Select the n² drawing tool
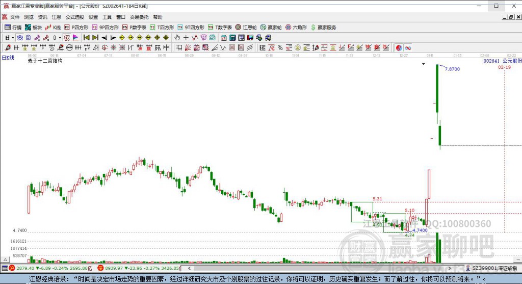The width and height of the screenshot is (522, 284). (x=87, y=48)
